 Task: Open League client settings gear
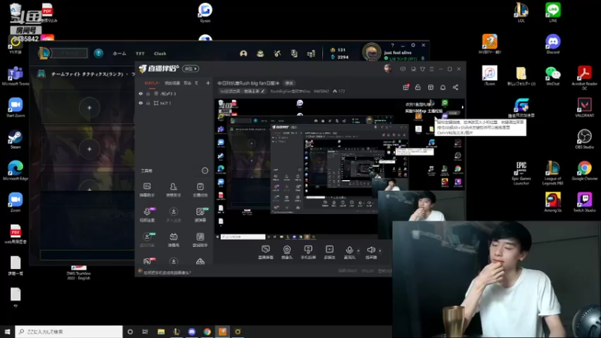click(x=412, y=45)
